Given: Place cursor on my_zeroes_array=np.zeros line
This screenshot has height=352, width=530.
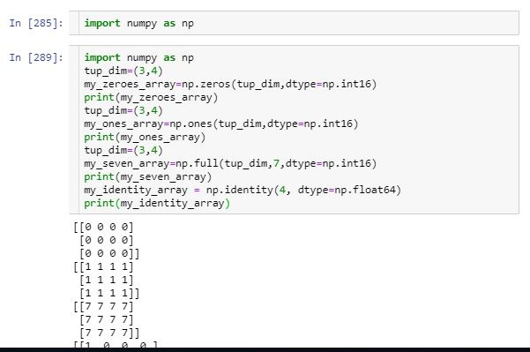Looking at the screenshot, I should tap(230, 84).
